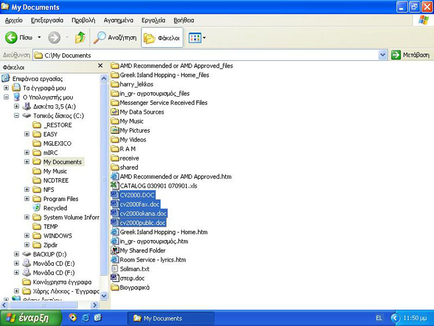The width and height of the screenshot is (434, 326).
Task: Select the στεφ.doc Word file icon
Action: tap(115, 278)
